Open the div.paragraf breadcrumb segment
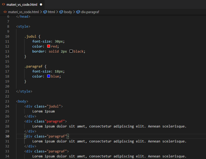 (90, 12)
